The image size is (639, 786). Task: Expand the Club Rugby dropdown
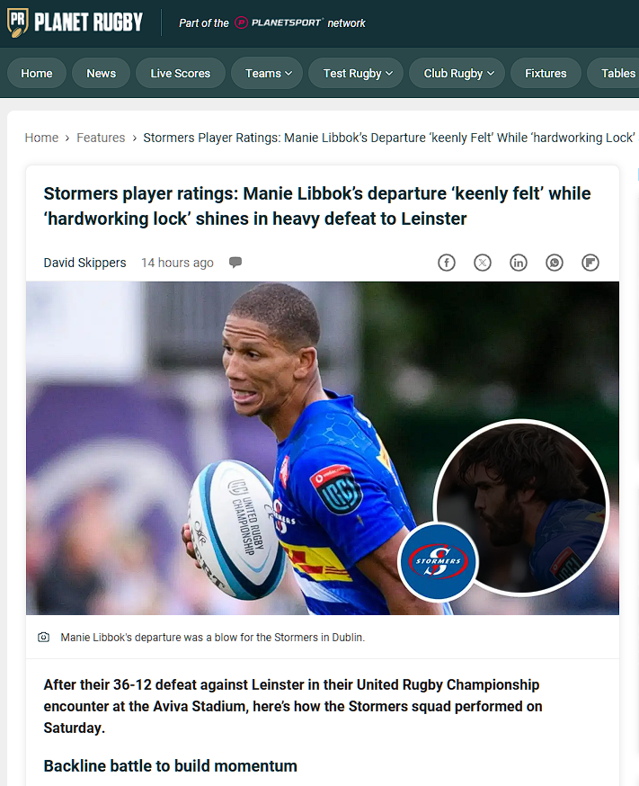click(x=457, y=73)
